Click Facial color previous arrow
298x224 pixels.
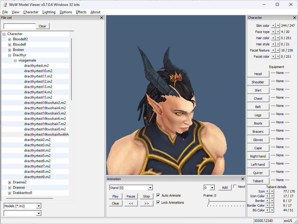click(x=273, y=56)
